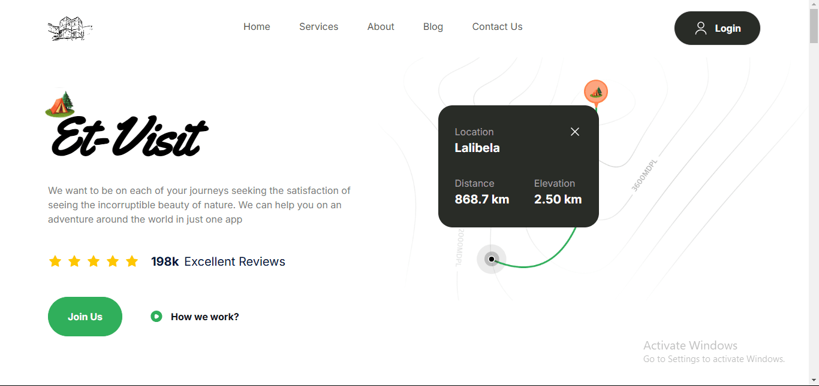
Task: Open the About section
Action: [x=381, y=26]
